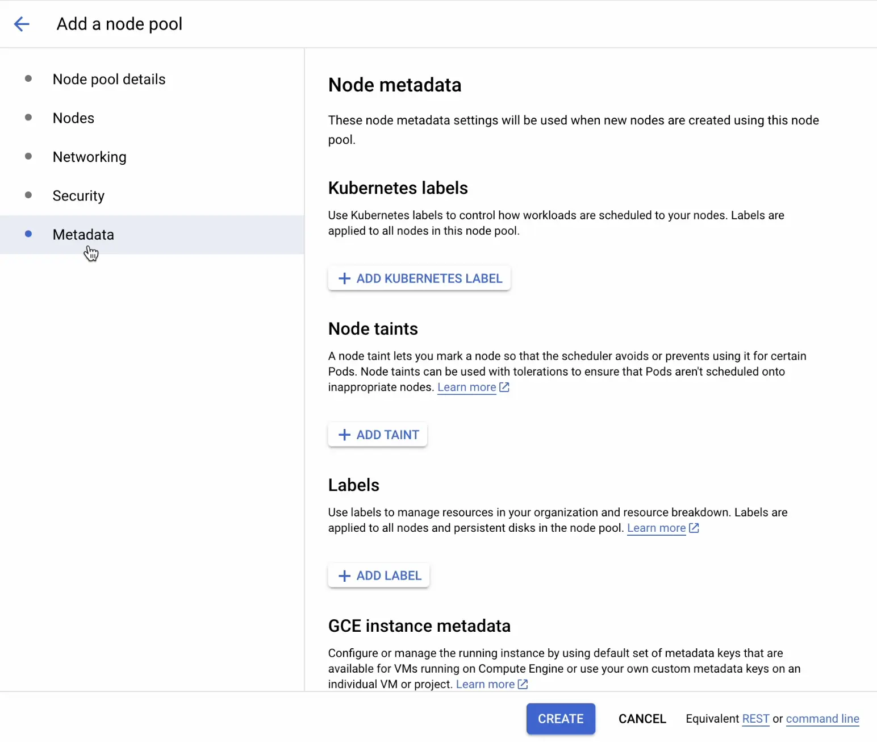Open the equivalent command line link
The height and width of the screenshot is (742, 877).
pos(822,719)
